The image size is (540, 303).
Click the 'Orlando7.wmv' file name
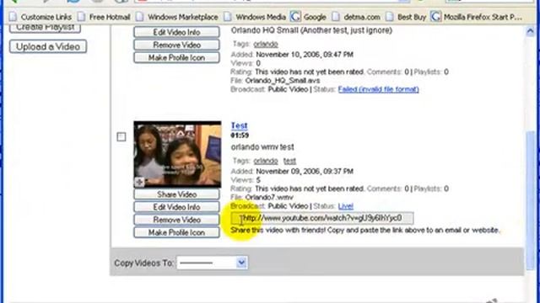269,198
